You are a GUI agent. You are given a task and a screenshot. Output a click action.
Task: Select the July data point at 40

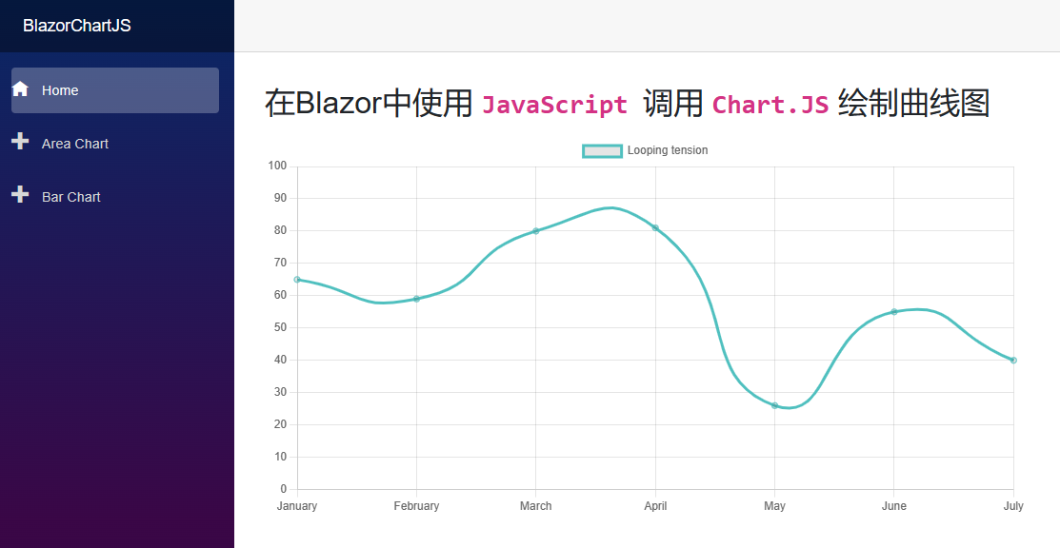pos(1013,360)
